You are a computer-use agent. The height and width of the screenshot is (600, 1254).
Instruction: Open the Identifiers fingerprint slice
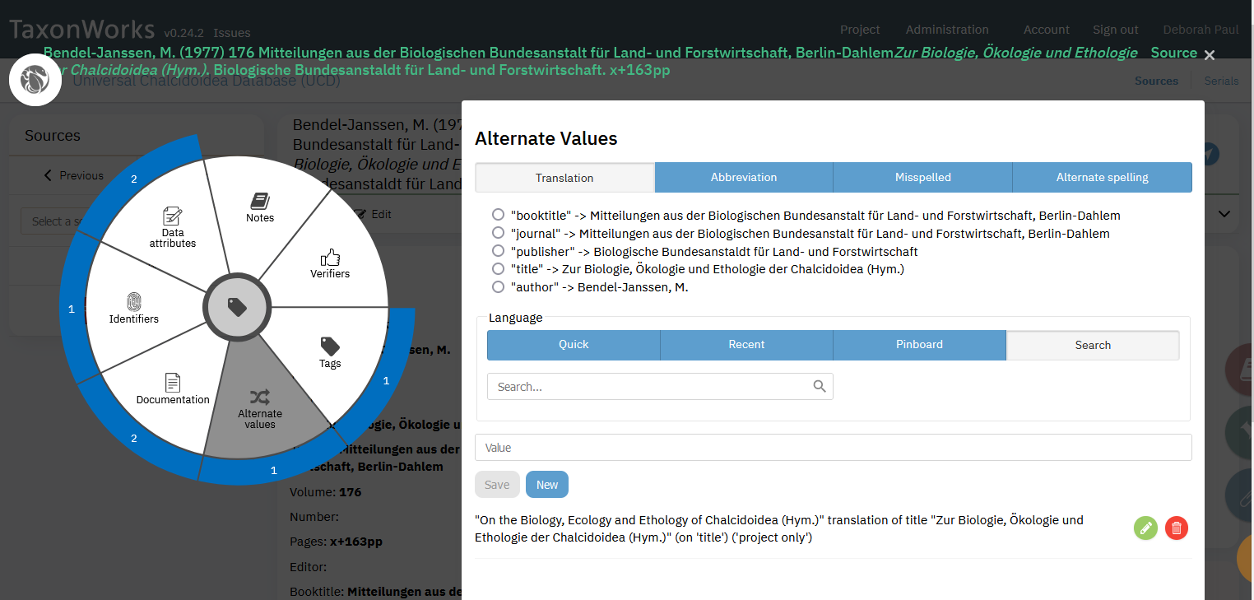134,308
